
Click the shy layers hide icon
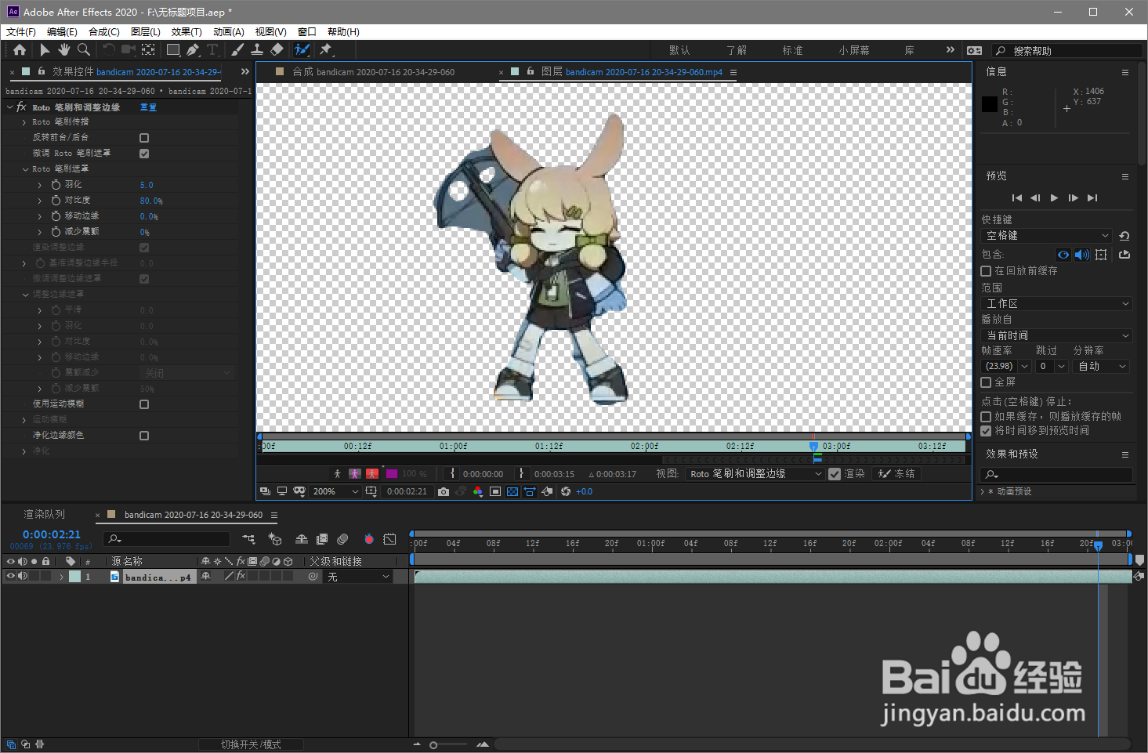point(302,539)
